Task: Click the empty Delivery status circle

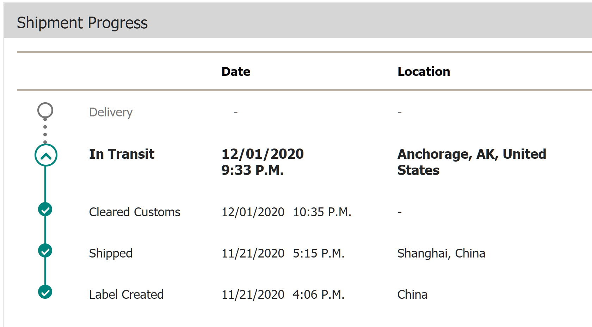Action: click(x=45, y=110)
